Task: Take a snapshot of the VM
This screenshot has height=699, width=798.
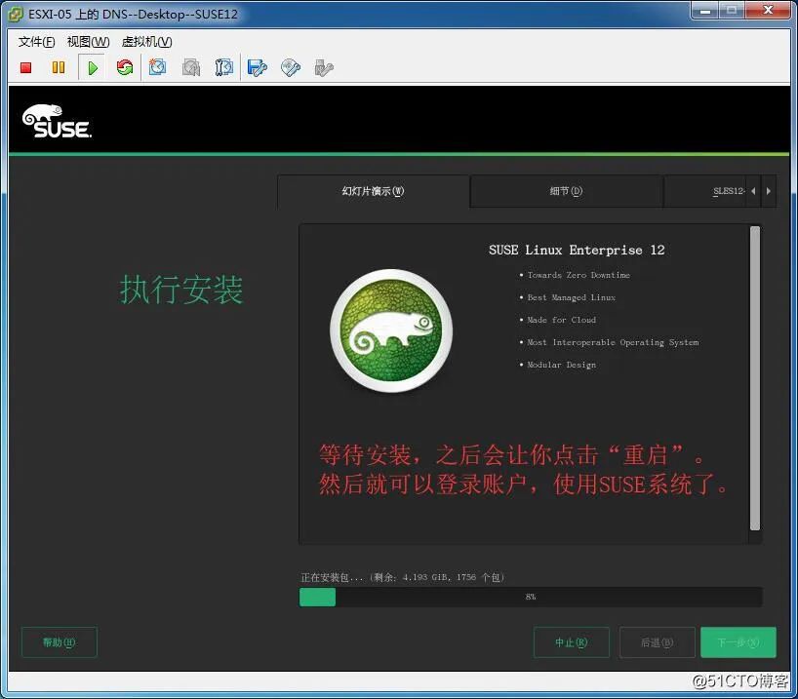Action: [157, 67]
